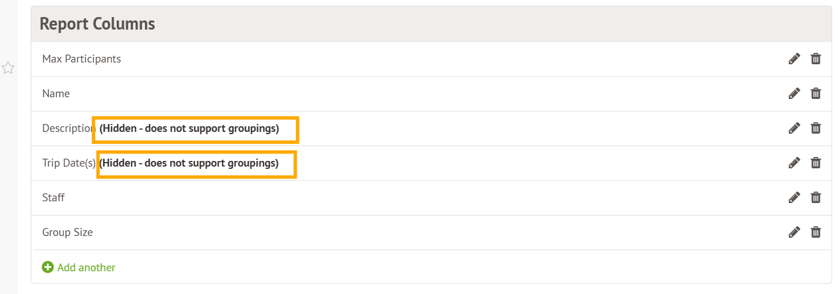Delete the Trip Date(s) column
This screenshot has width=839, height=294.
[x=816, y=163]
